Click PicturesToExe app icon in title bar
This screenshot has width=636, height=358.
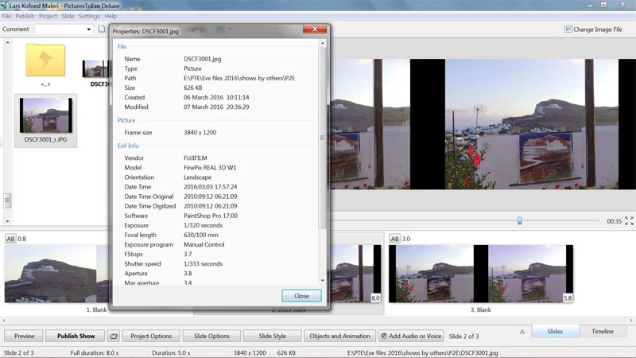[5, 6]
